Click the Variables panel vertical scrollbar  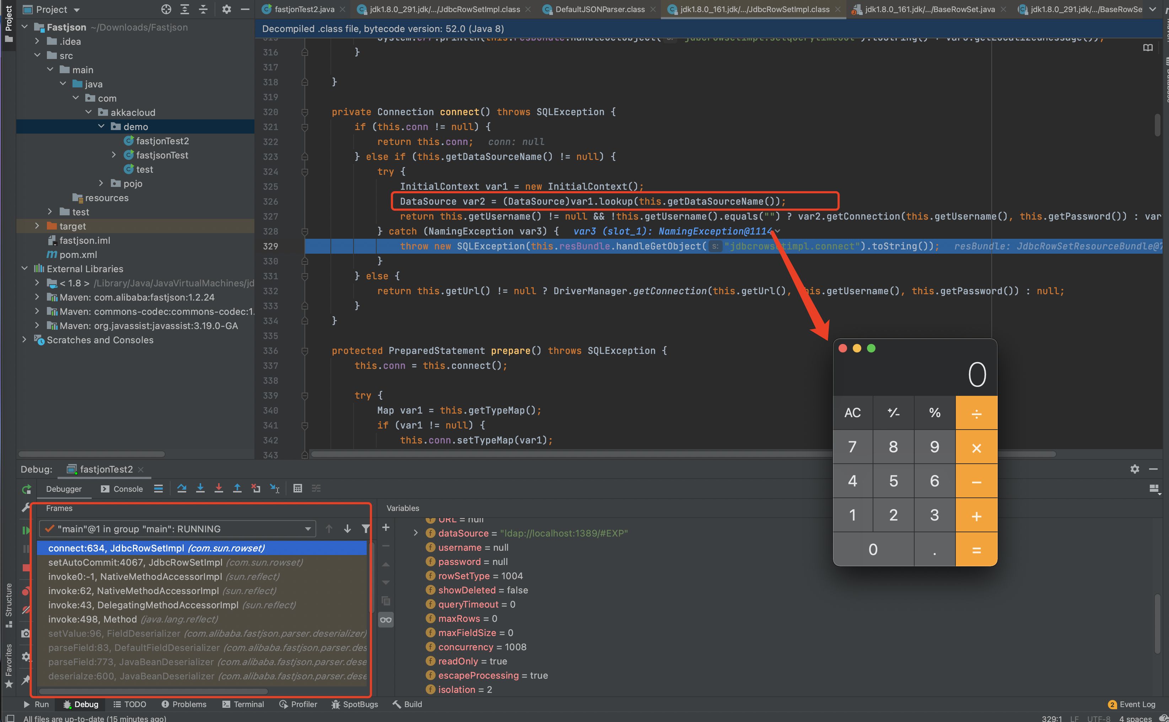tap(1157, 623)
